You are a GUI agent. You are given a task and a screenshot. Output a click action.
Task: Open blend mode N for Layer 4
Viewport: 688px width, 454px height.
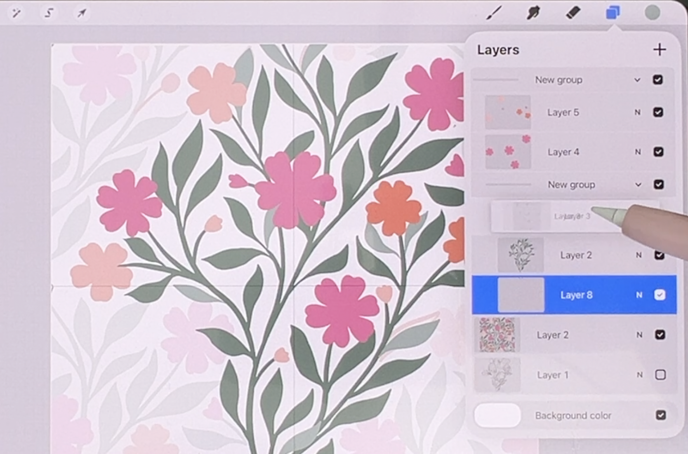coord(638,152)
